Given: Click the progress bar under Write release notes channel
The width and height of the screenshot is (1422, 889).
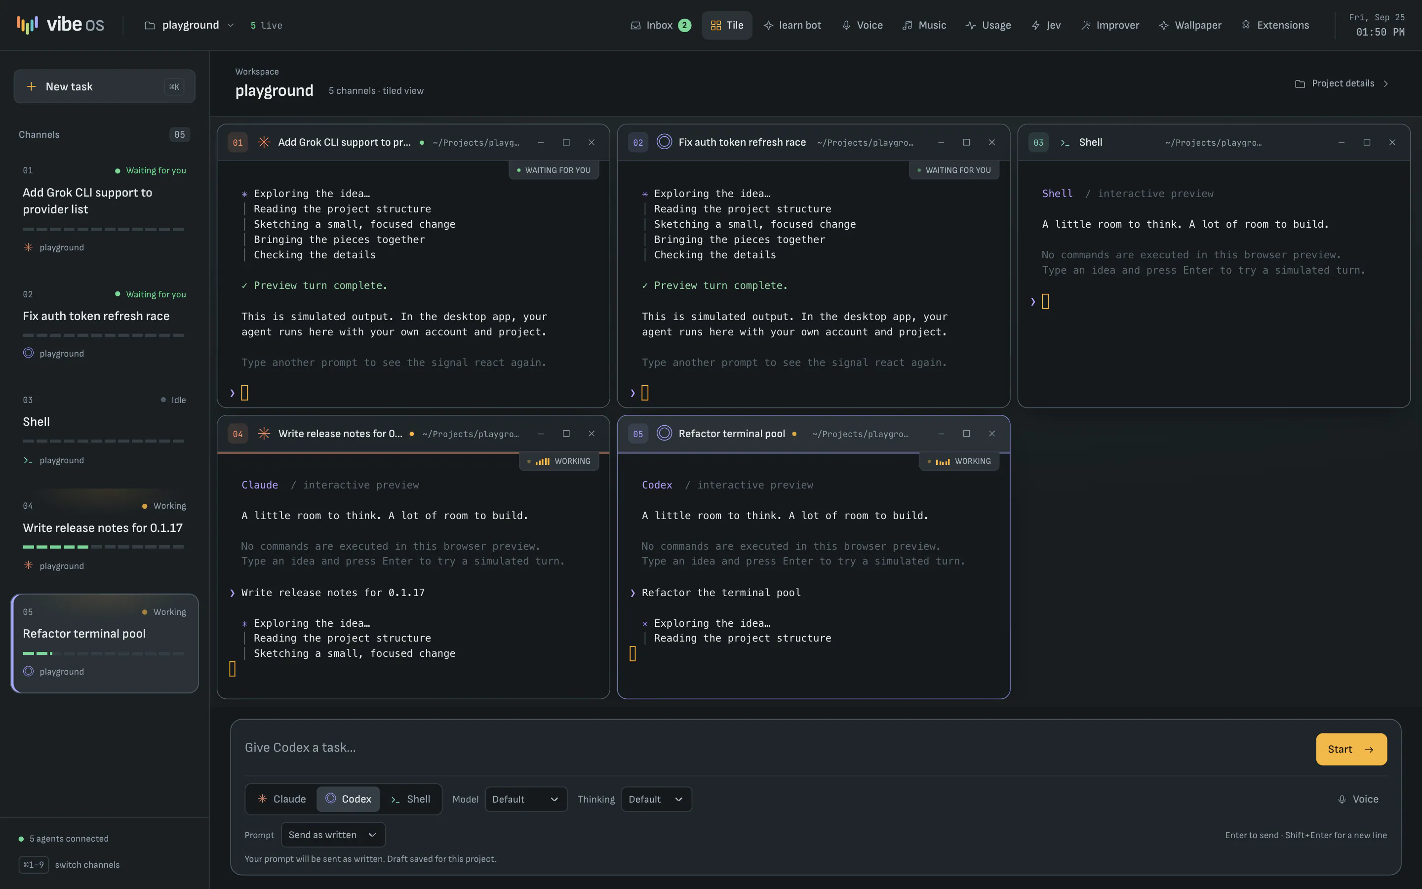Looking at the screenshot, I should (103, 547).
